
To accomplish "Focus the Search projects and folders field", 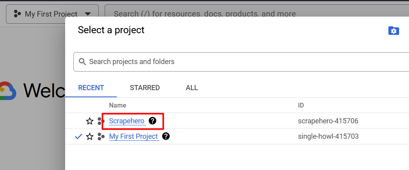I will click(x=241, y=62).
